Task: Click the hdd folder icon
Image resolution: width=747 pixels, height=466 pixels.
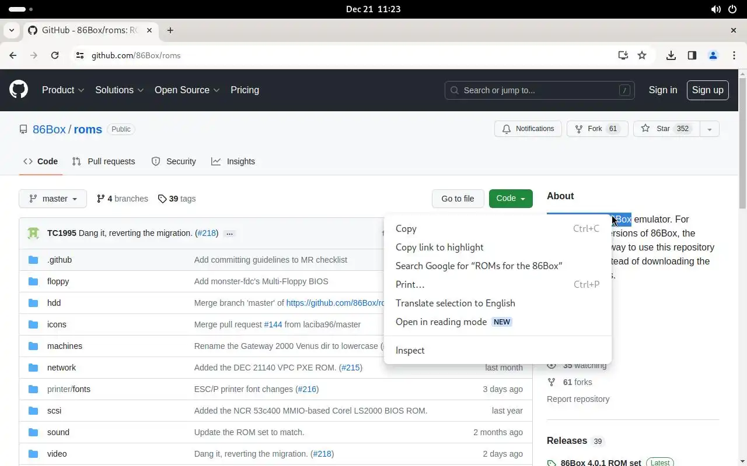Action: [x=33, y=303]
